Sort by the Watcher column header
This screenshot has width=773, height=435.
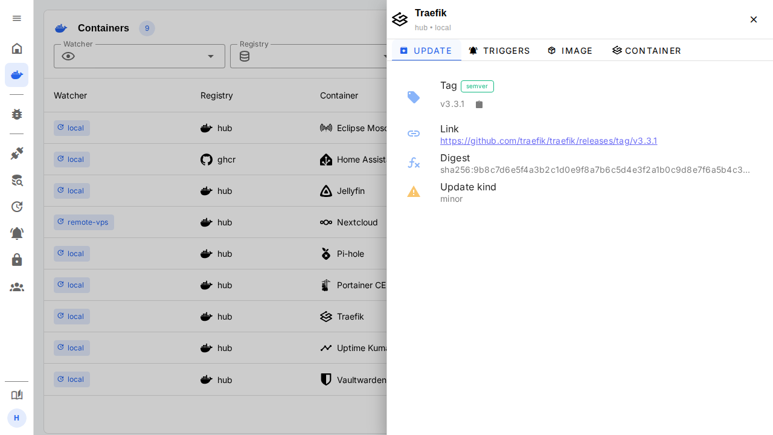click(x=71, y=95)
